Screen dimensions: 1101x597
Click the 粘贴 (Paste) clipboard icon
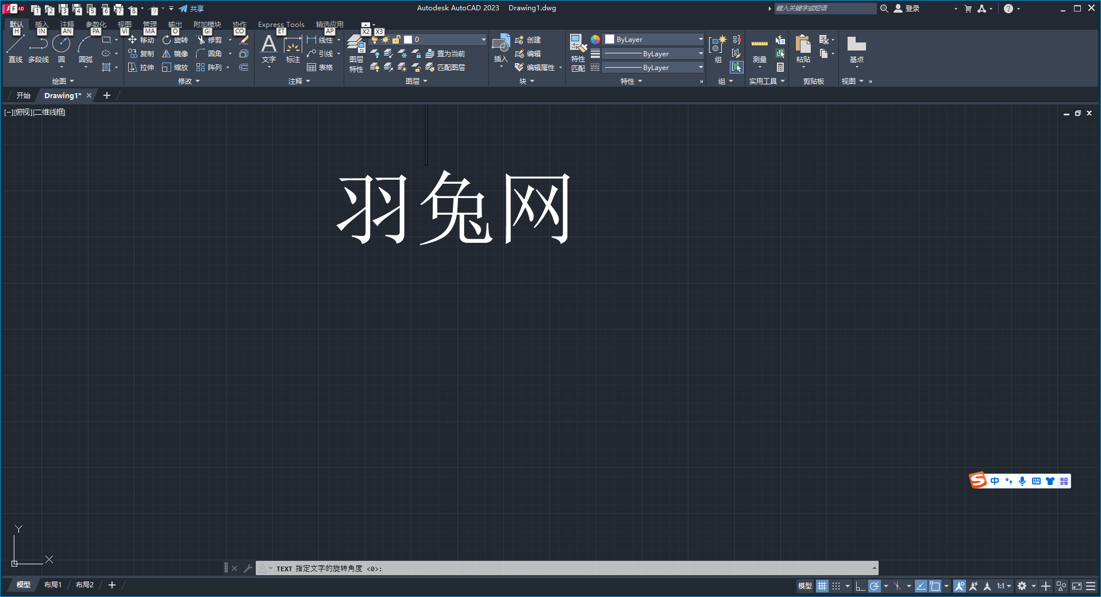pos(803,48)
